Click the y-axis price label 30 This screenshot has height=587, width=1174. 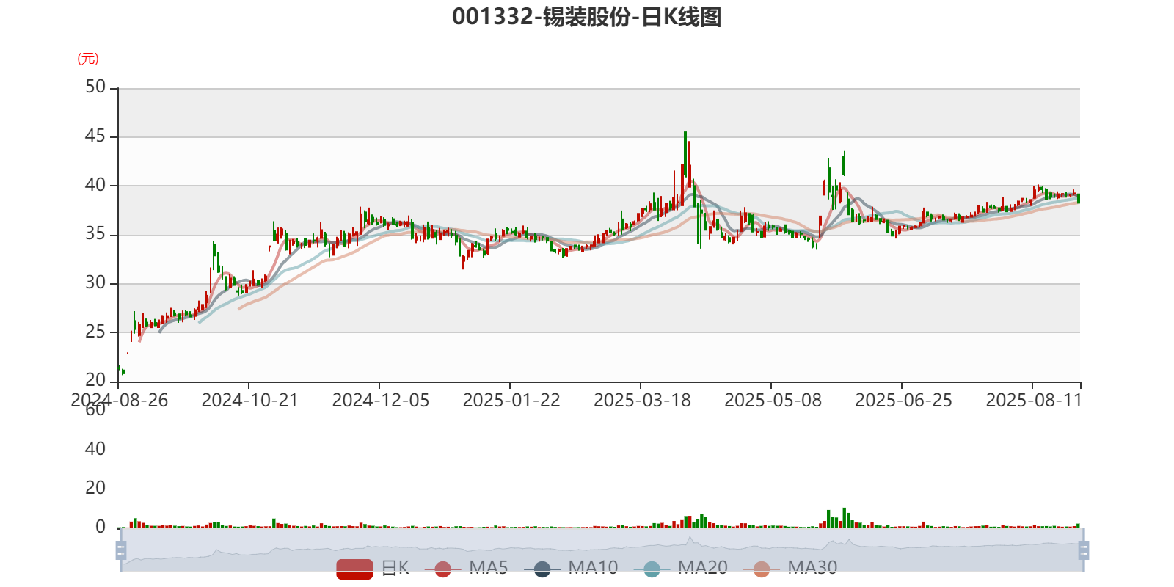(95, 283)
